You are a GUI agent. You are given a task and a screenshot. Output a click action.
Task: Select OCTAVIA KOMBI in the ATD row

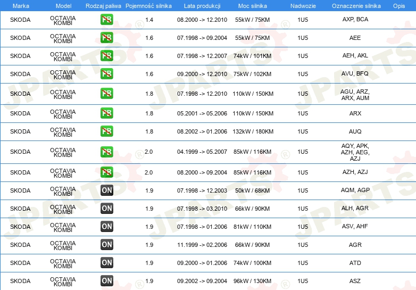(63, 263)
